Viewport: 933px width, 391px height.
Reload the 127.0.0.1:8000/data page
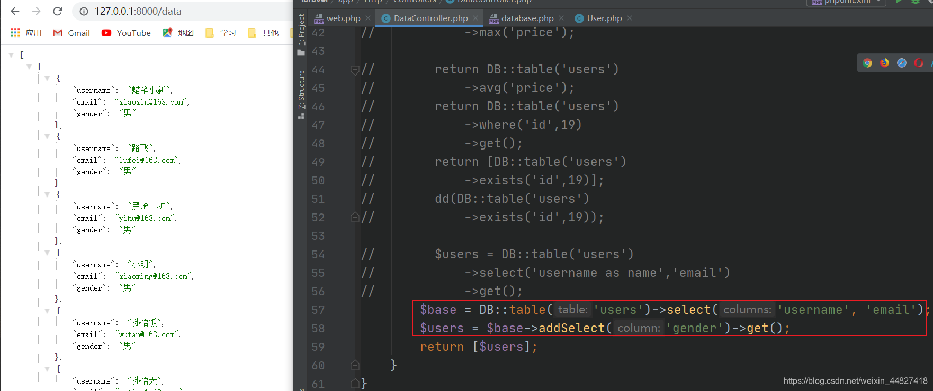click(58, 11)
